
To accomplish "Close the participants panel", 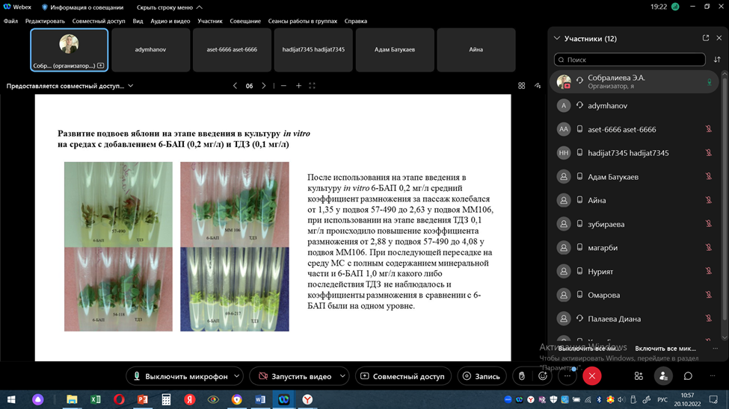I will 719,38.
